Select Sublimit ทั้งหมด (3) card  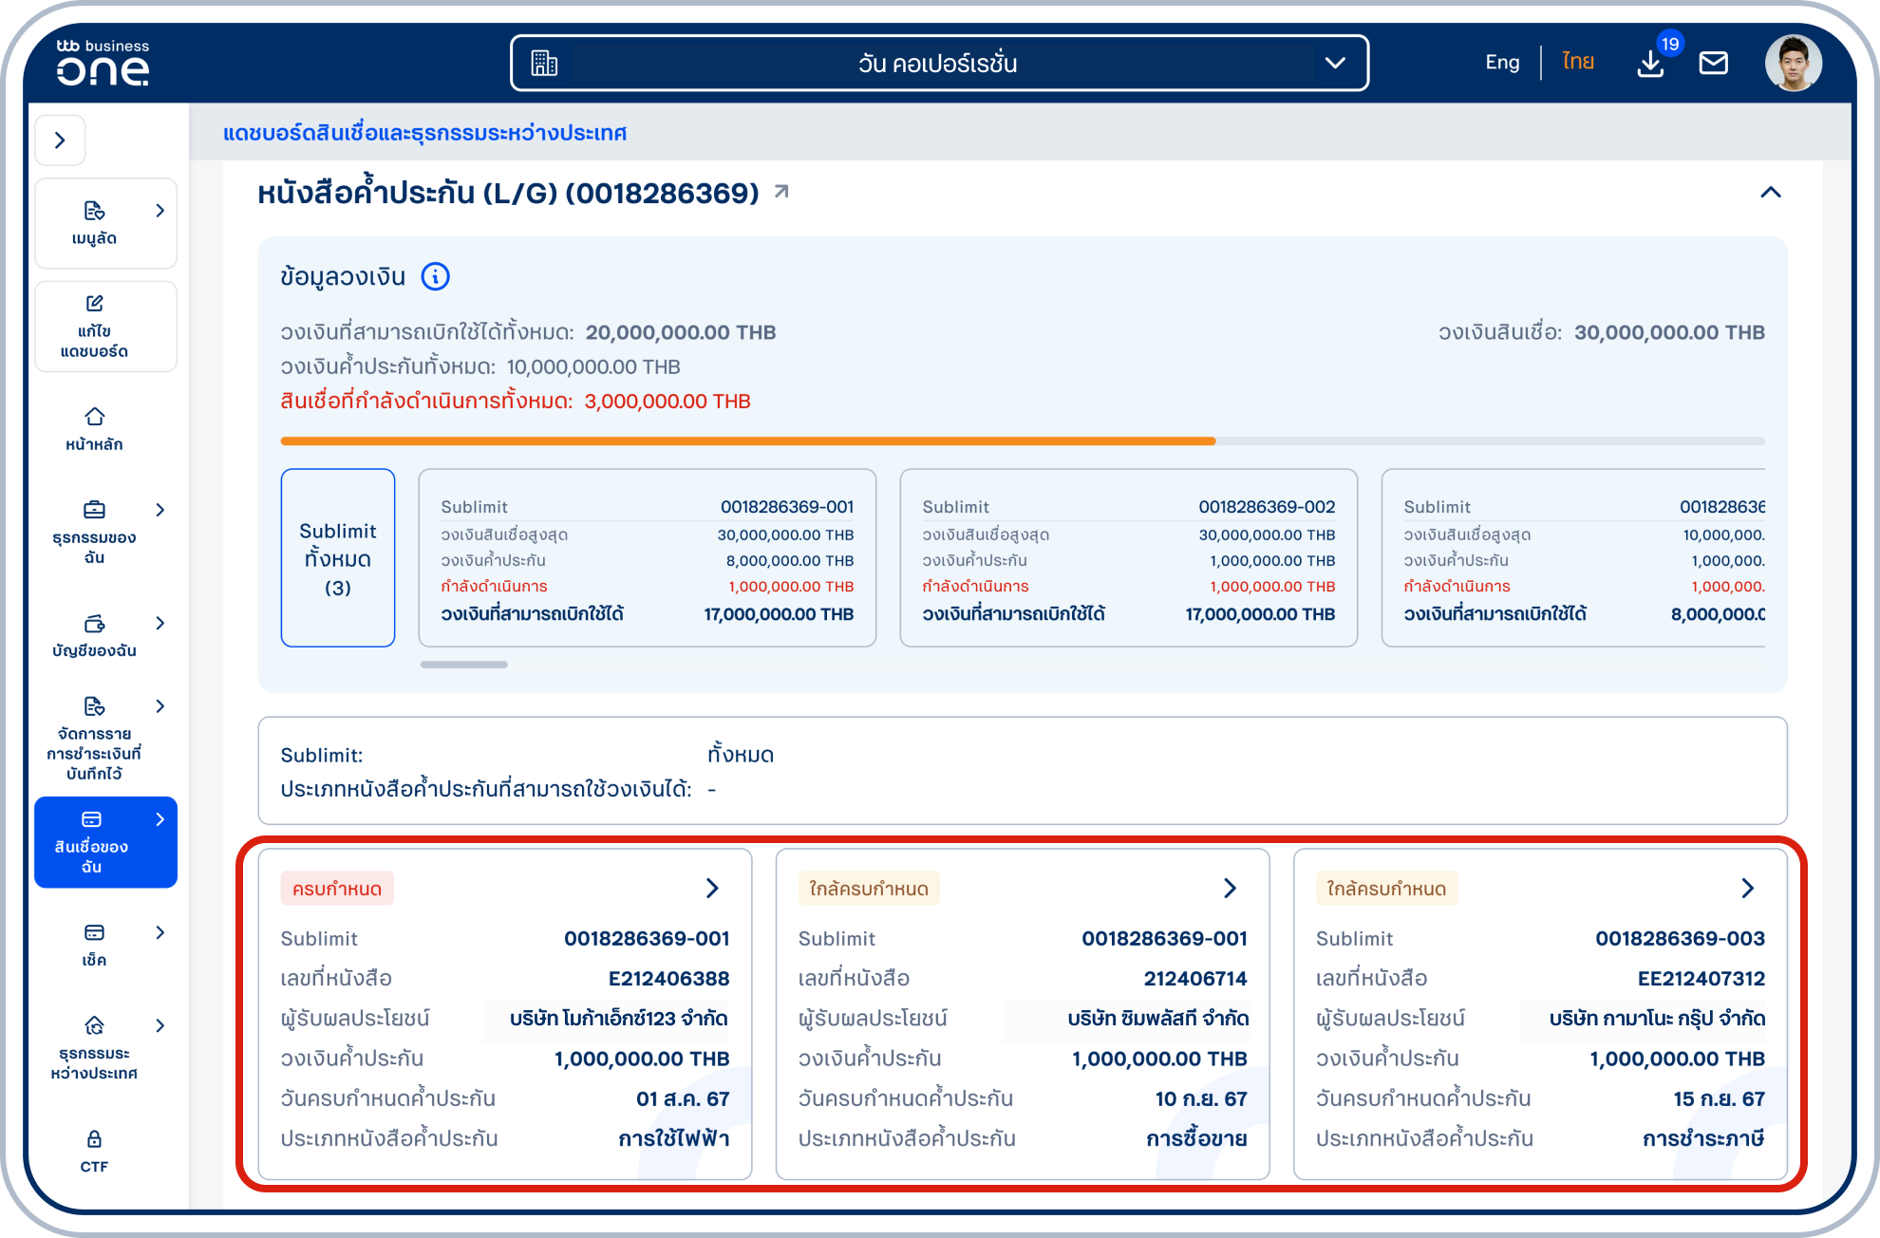(x=337, y=558)
